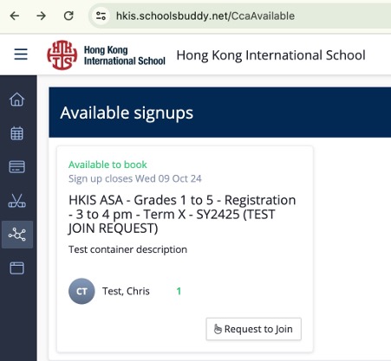Screen dimensions: 391x361
Task: Open the payment card sidebar icon
Action: tap(17, 167)
